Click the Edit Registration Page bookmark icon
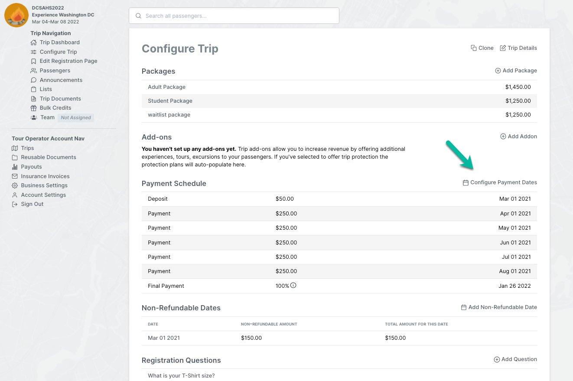The width and height of the screenshot is (573, 381). pyautogui.click(x=34, y=61)
